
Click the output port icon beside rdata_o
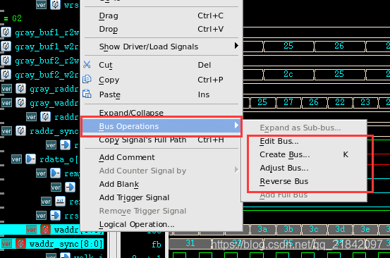(31, 159)
